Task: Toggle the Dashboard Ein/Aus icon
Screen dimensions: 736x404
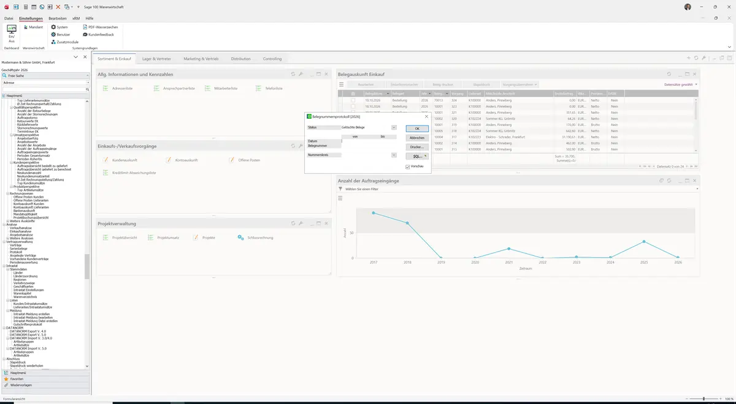Action: pos(12,34)
